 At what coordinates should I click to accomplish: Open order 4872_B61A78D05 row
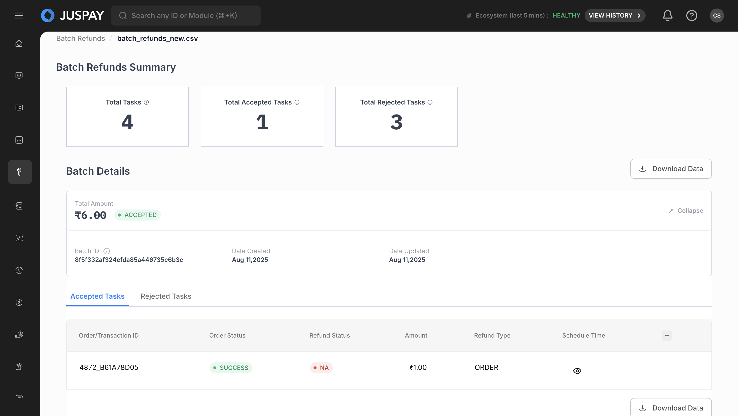(x=109, y=367)
